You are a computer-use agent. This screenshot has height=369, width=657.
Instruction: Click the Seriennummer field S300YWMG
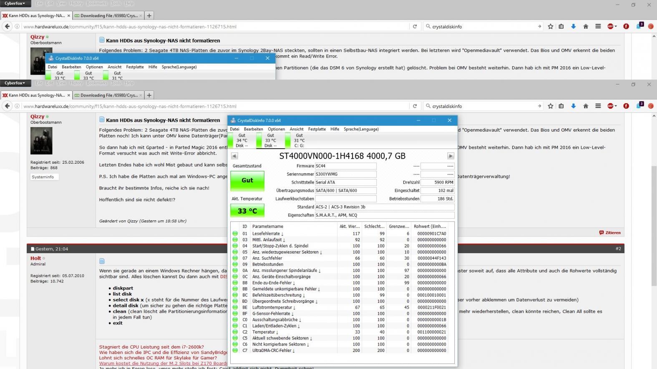pos(346,174)
